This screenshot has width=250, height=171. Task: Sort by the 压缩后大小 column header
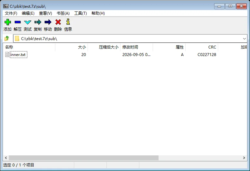coord(104,47)
